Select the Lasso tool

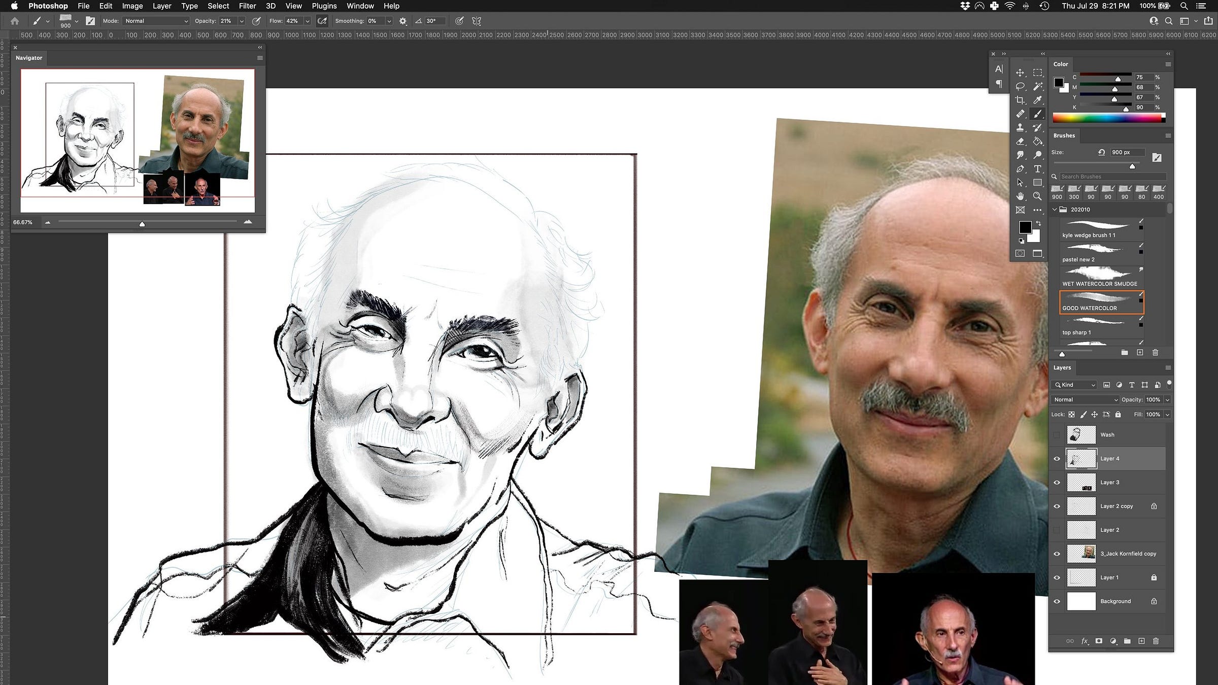[x=1020, y=87]
